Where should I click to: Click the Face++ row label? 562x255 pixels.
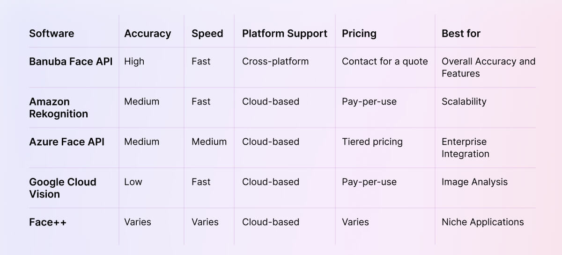48,222
